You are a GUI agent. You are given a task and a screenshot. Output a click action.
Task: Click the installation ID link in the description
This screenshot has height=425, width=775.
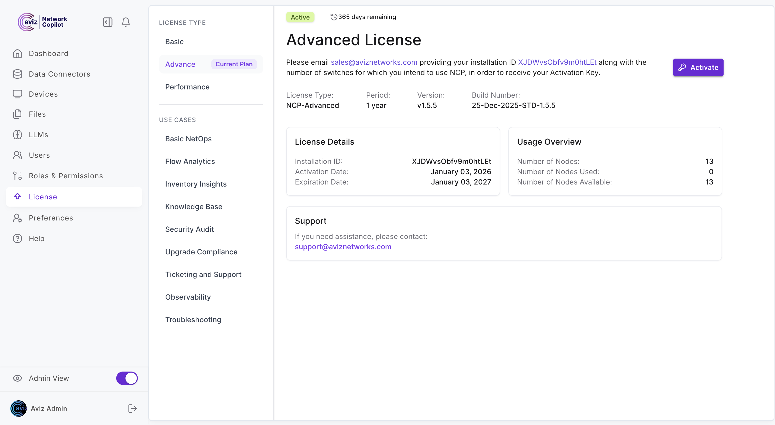click(557, 62)
